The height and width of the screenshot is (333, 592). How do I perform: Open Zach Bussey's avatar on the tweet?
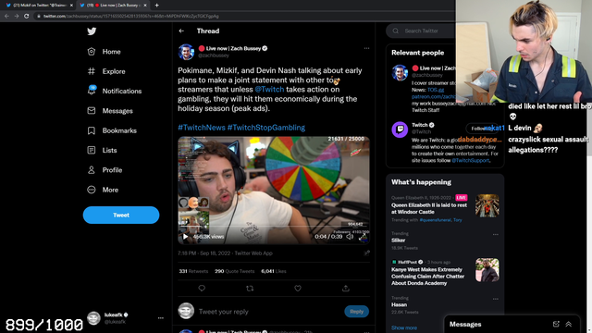click(x=186, y=52)
